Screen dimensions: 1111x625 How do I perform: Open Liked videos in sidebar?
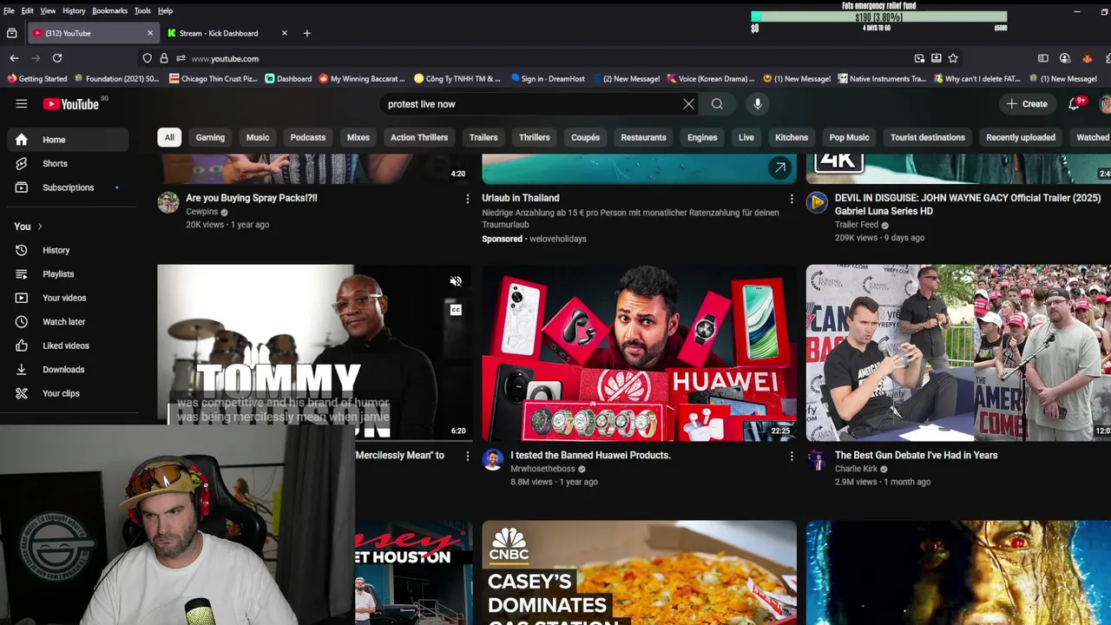[x=68, y=345]
